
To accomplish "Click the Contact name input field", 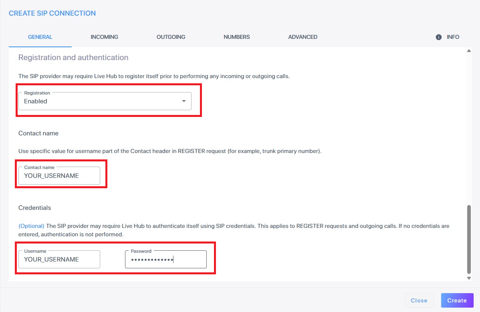I will [59, 176].
